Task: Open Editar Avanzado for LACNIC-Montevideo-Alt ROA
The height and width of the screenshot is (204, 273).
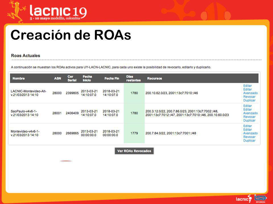Action: click(250, 91)
